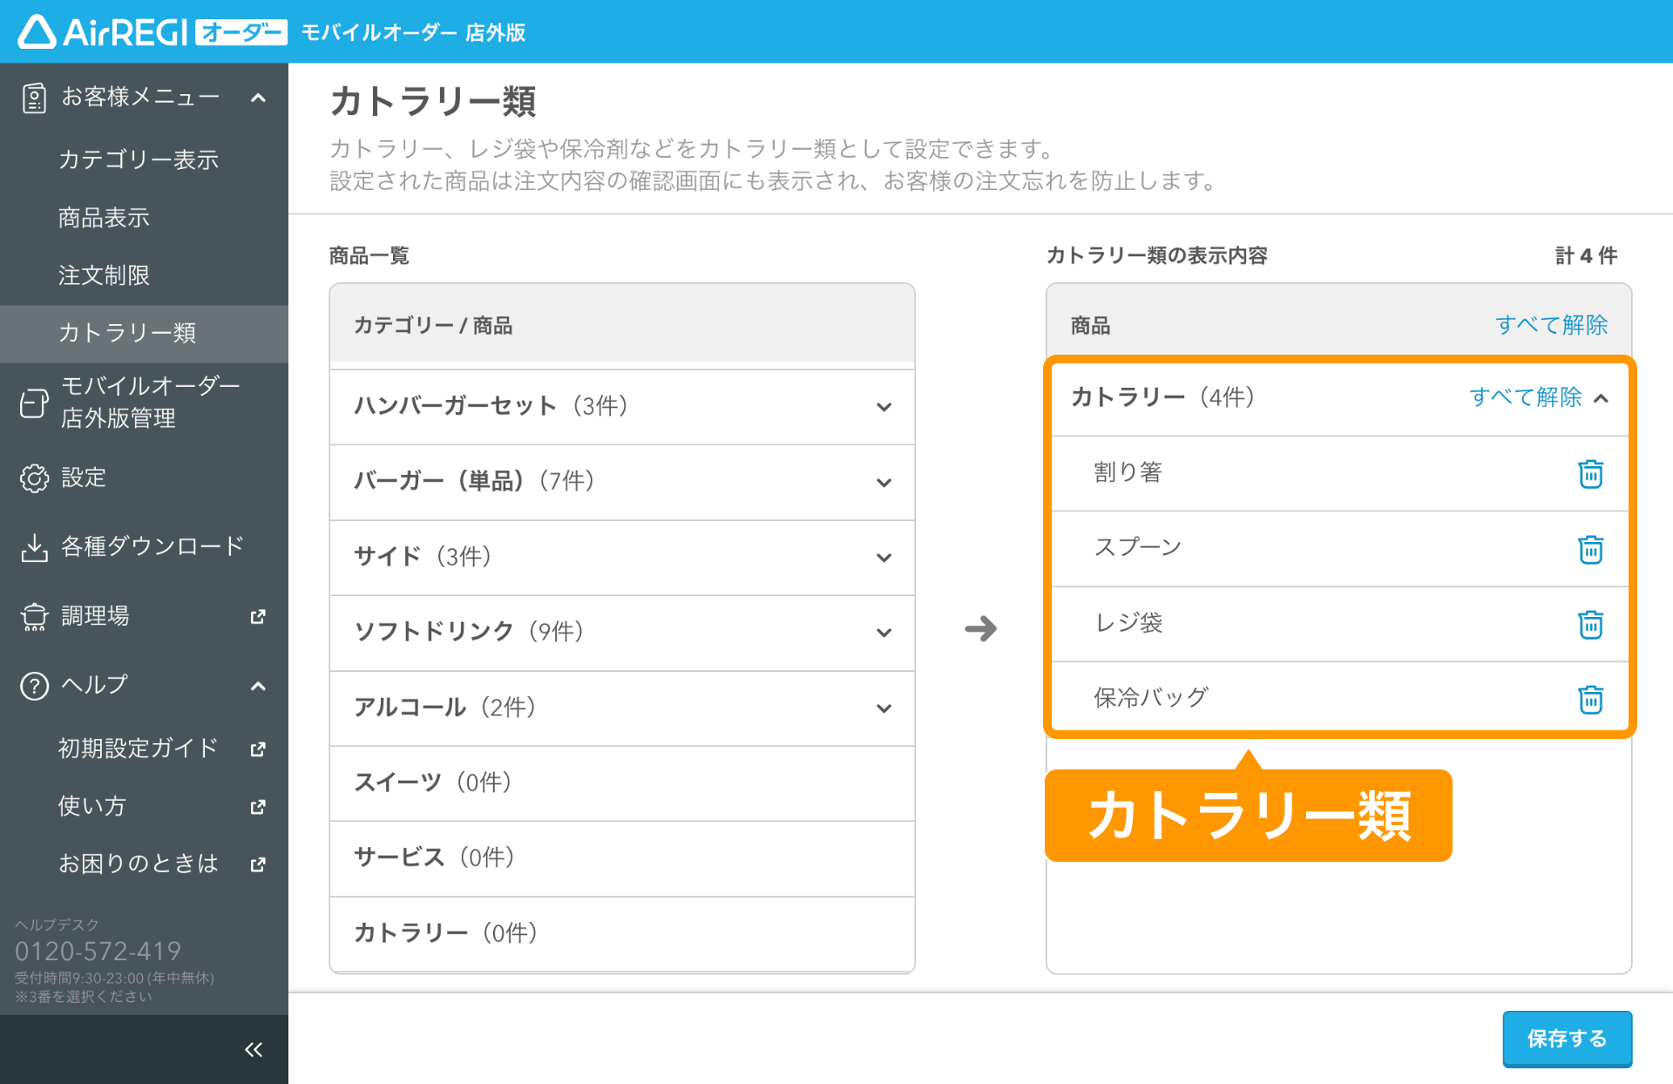
Task: Open the 設定 gear icon in the sidebar
Action: (x=34, y=478)
